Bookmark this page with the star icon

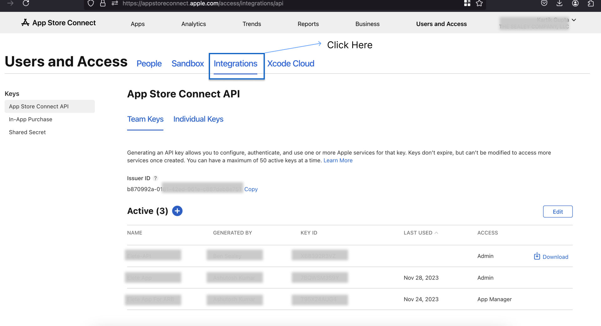pos(479,3)
